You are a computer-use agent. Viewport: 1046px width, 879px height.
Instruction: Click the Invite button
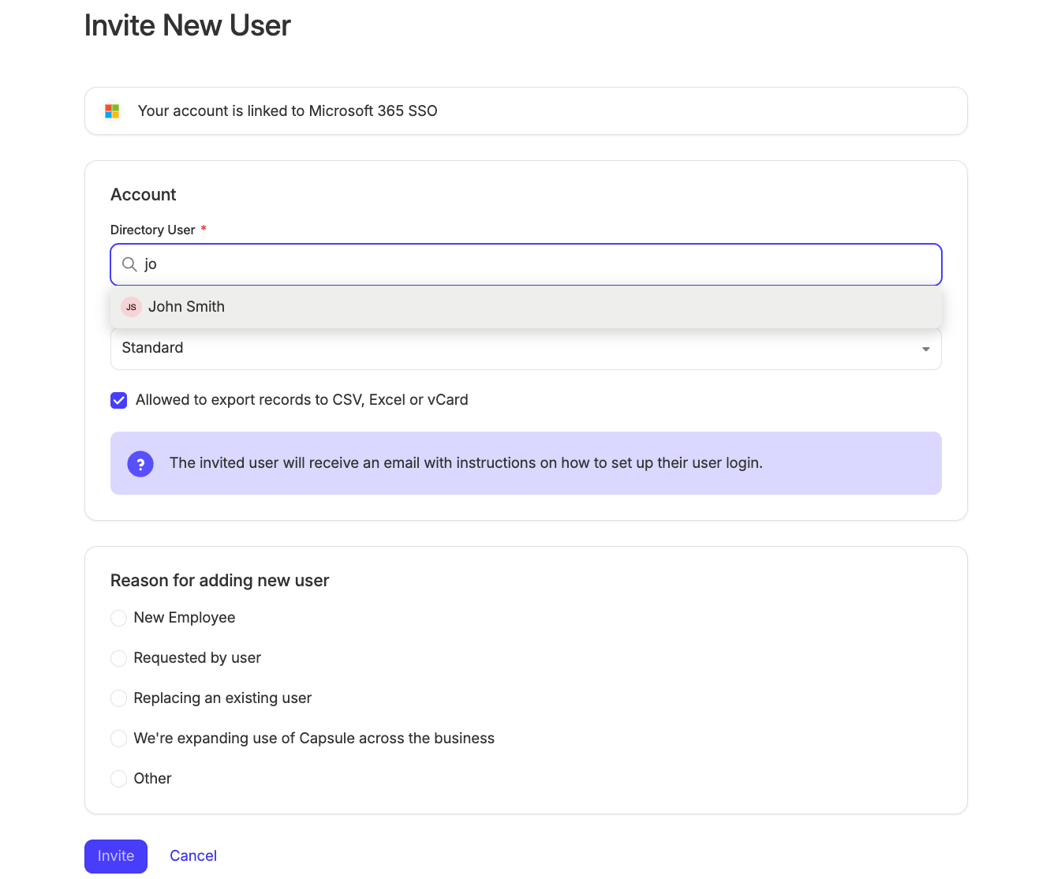116,856
